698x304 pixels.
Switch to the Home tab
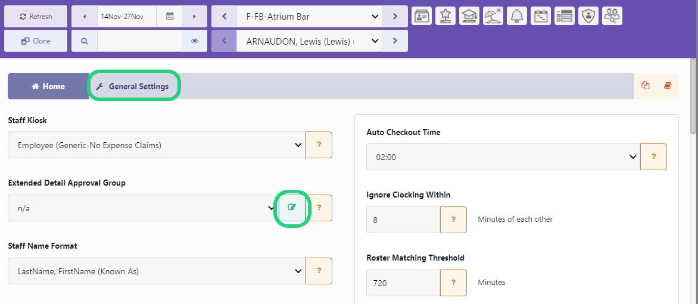click(48, 86)
